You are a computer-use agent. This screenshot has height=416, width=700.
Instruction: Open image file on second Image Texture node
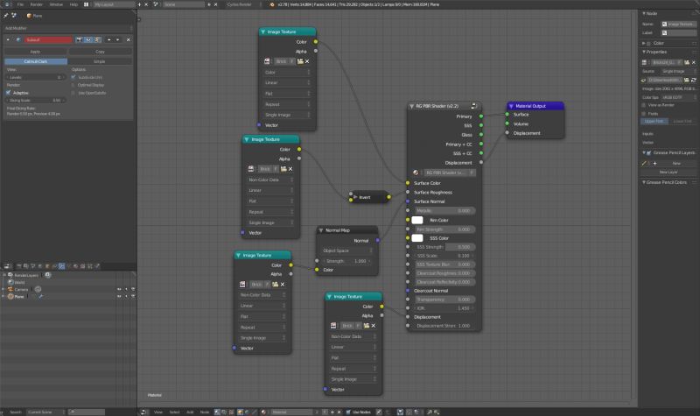[283, 169]
